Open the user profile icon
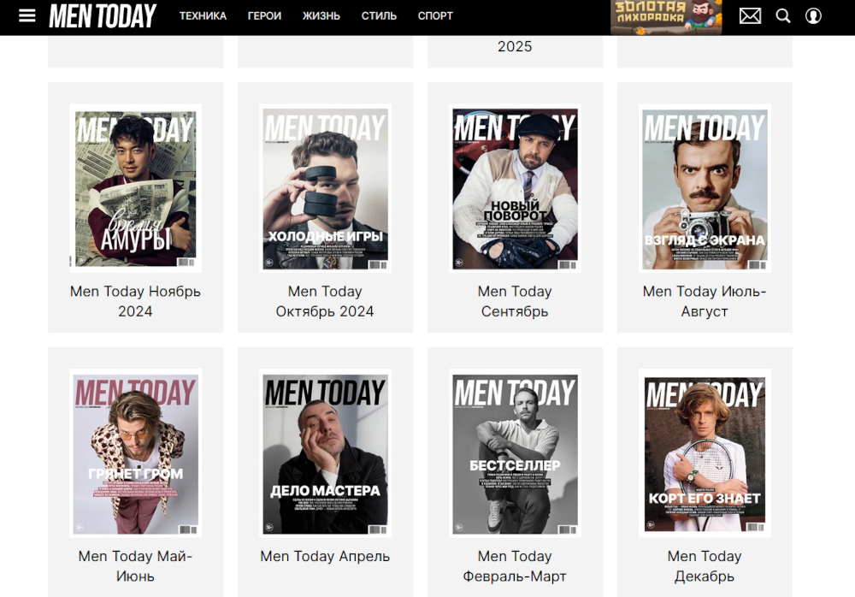The height and width of the screenshot is (597, 855). point(813,16)
